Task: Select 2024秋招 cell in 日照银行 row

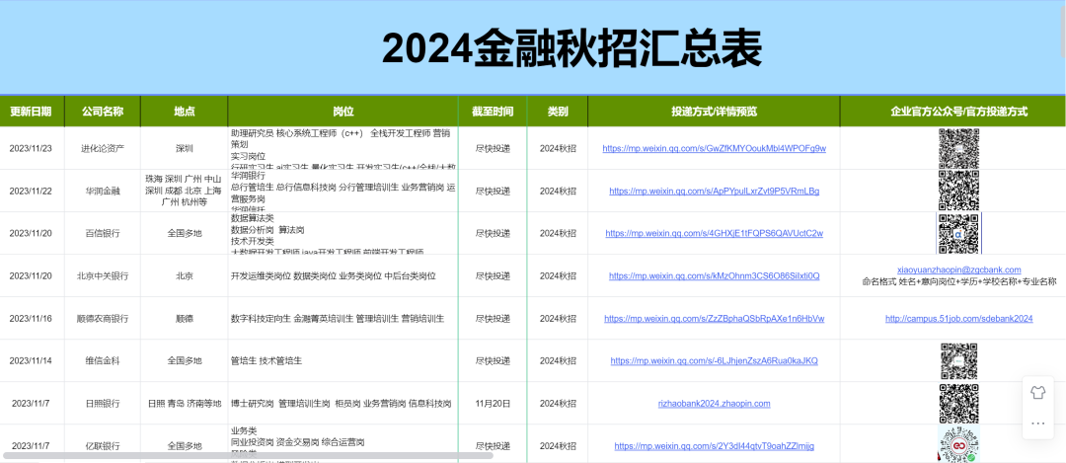Action: coord(558,403)
